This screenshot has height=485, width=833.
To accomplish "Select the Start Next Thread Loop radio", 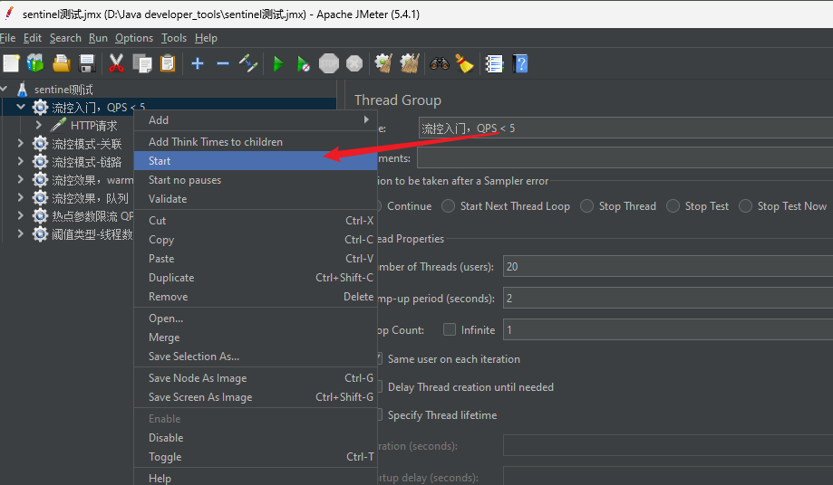I will (x=449, y=205).
